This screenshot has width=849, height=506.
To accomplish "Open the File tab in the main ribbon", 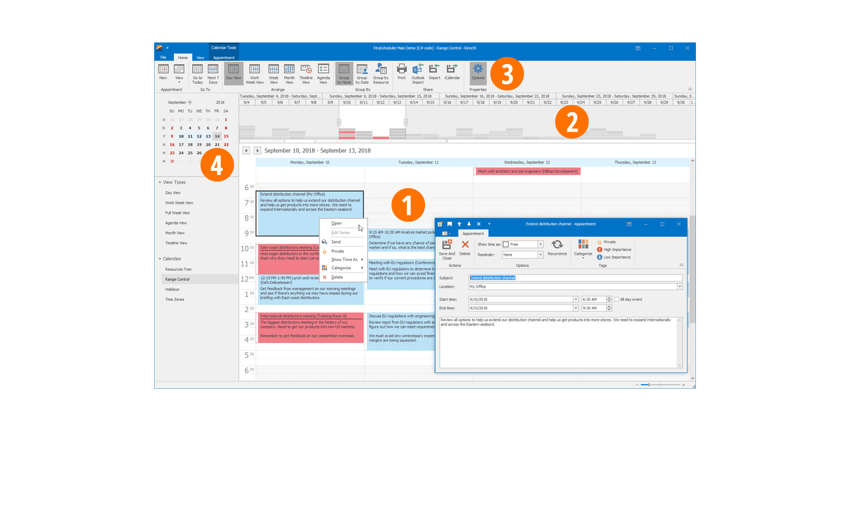I will 164,58.
